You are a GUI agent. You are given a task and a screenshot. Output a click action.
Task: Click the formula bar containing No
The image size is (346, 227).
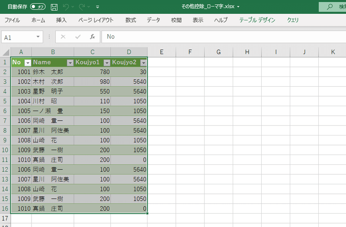click(224, 37)
